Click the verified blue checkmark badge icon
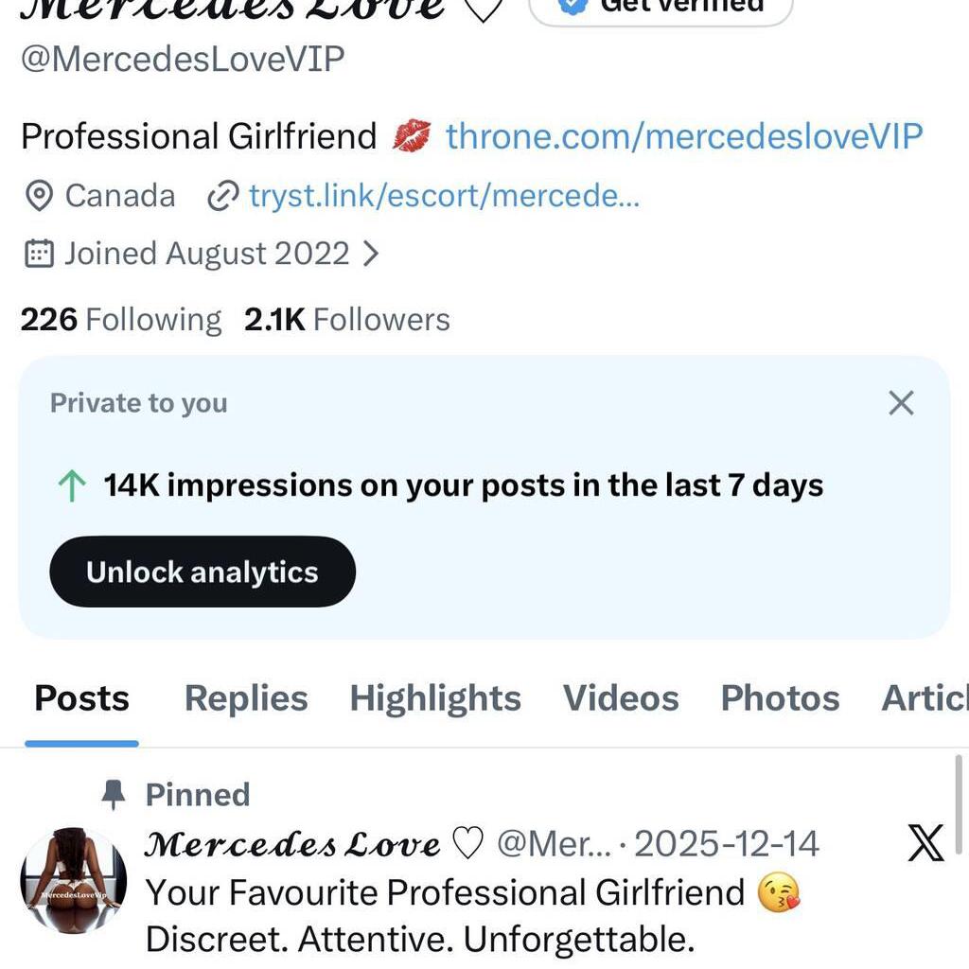The image size is (969, 969). point(569,4)
